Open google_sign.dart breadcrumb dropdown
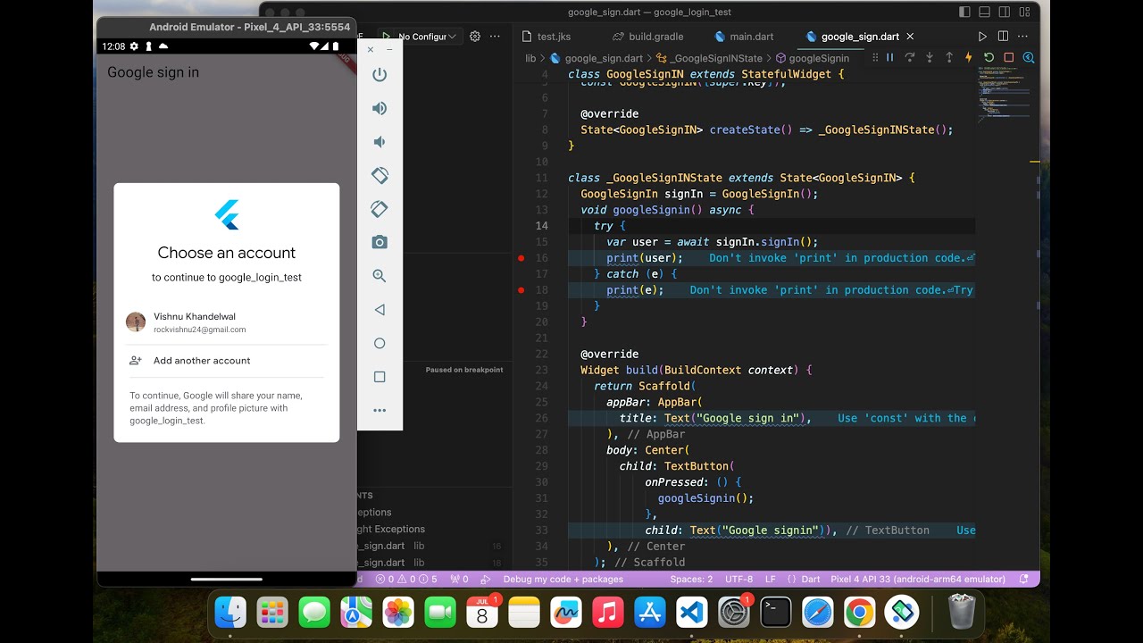This screenshot has width=1143, height=643. tap(596, 58)
